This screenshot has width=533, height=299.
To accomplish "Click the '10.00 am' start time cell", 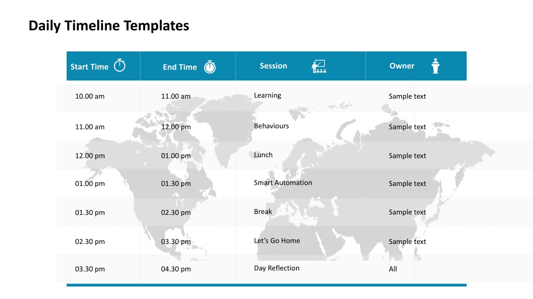I will click(90, 96).
